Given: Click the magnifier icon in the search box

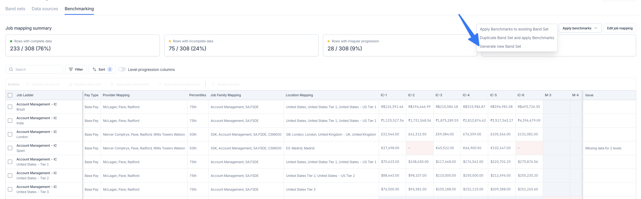Looking at the screenshot, I should coord(11,69).
